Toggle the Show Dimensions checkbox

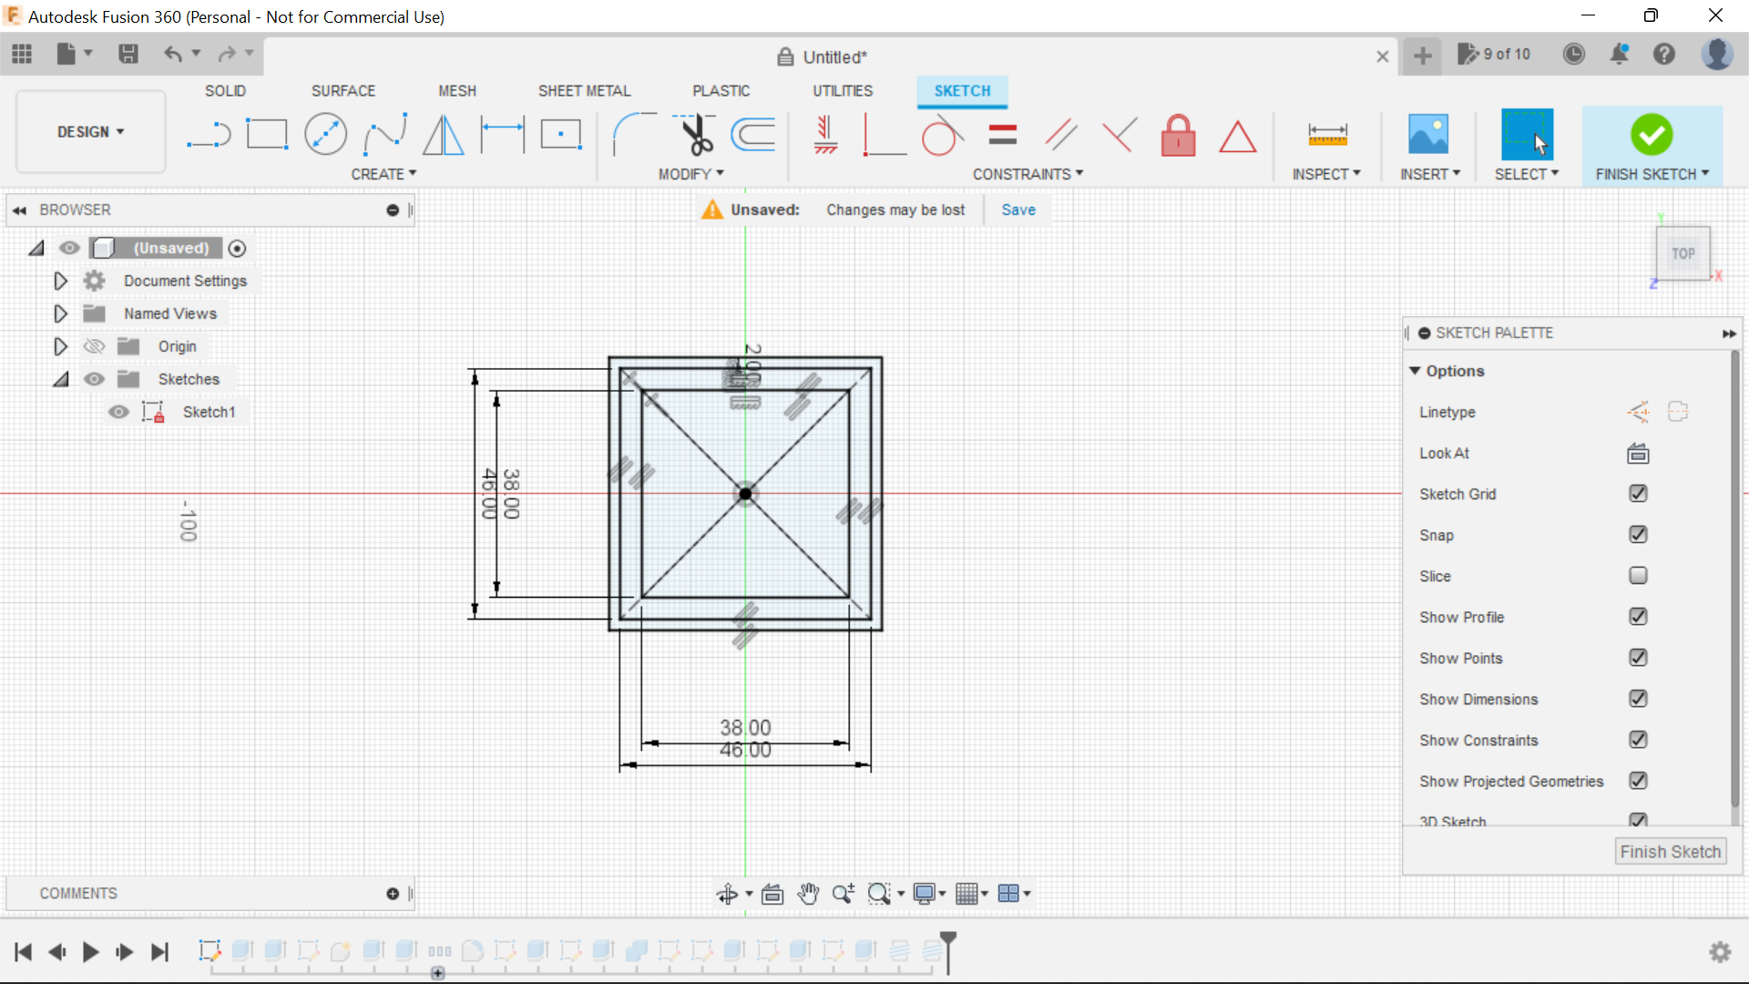point(1638,698)
